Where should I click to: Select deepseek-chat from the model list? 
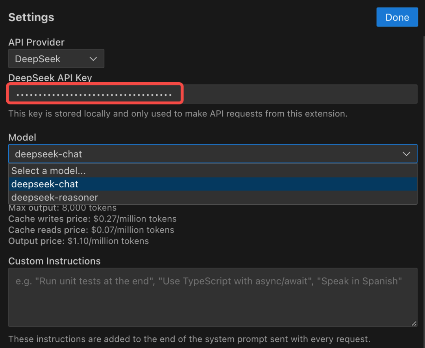pyautogui.click(x=213, y=184)
